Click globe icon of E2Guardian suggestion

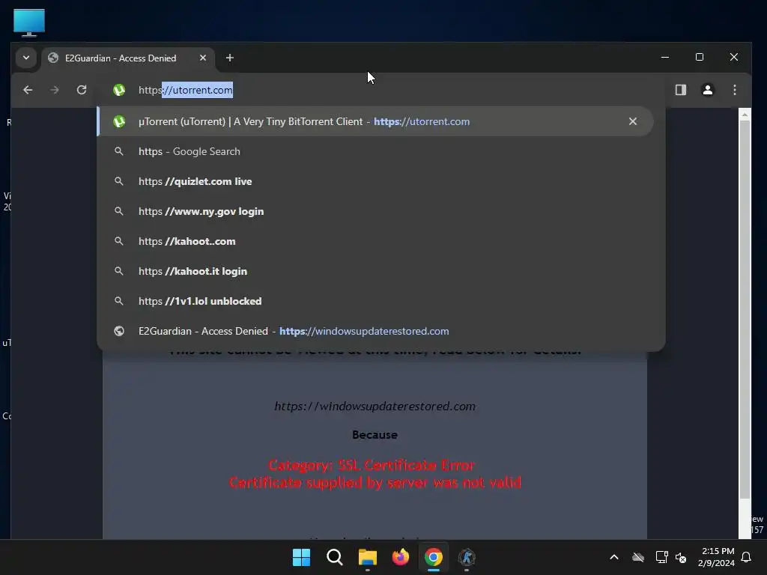119,331
